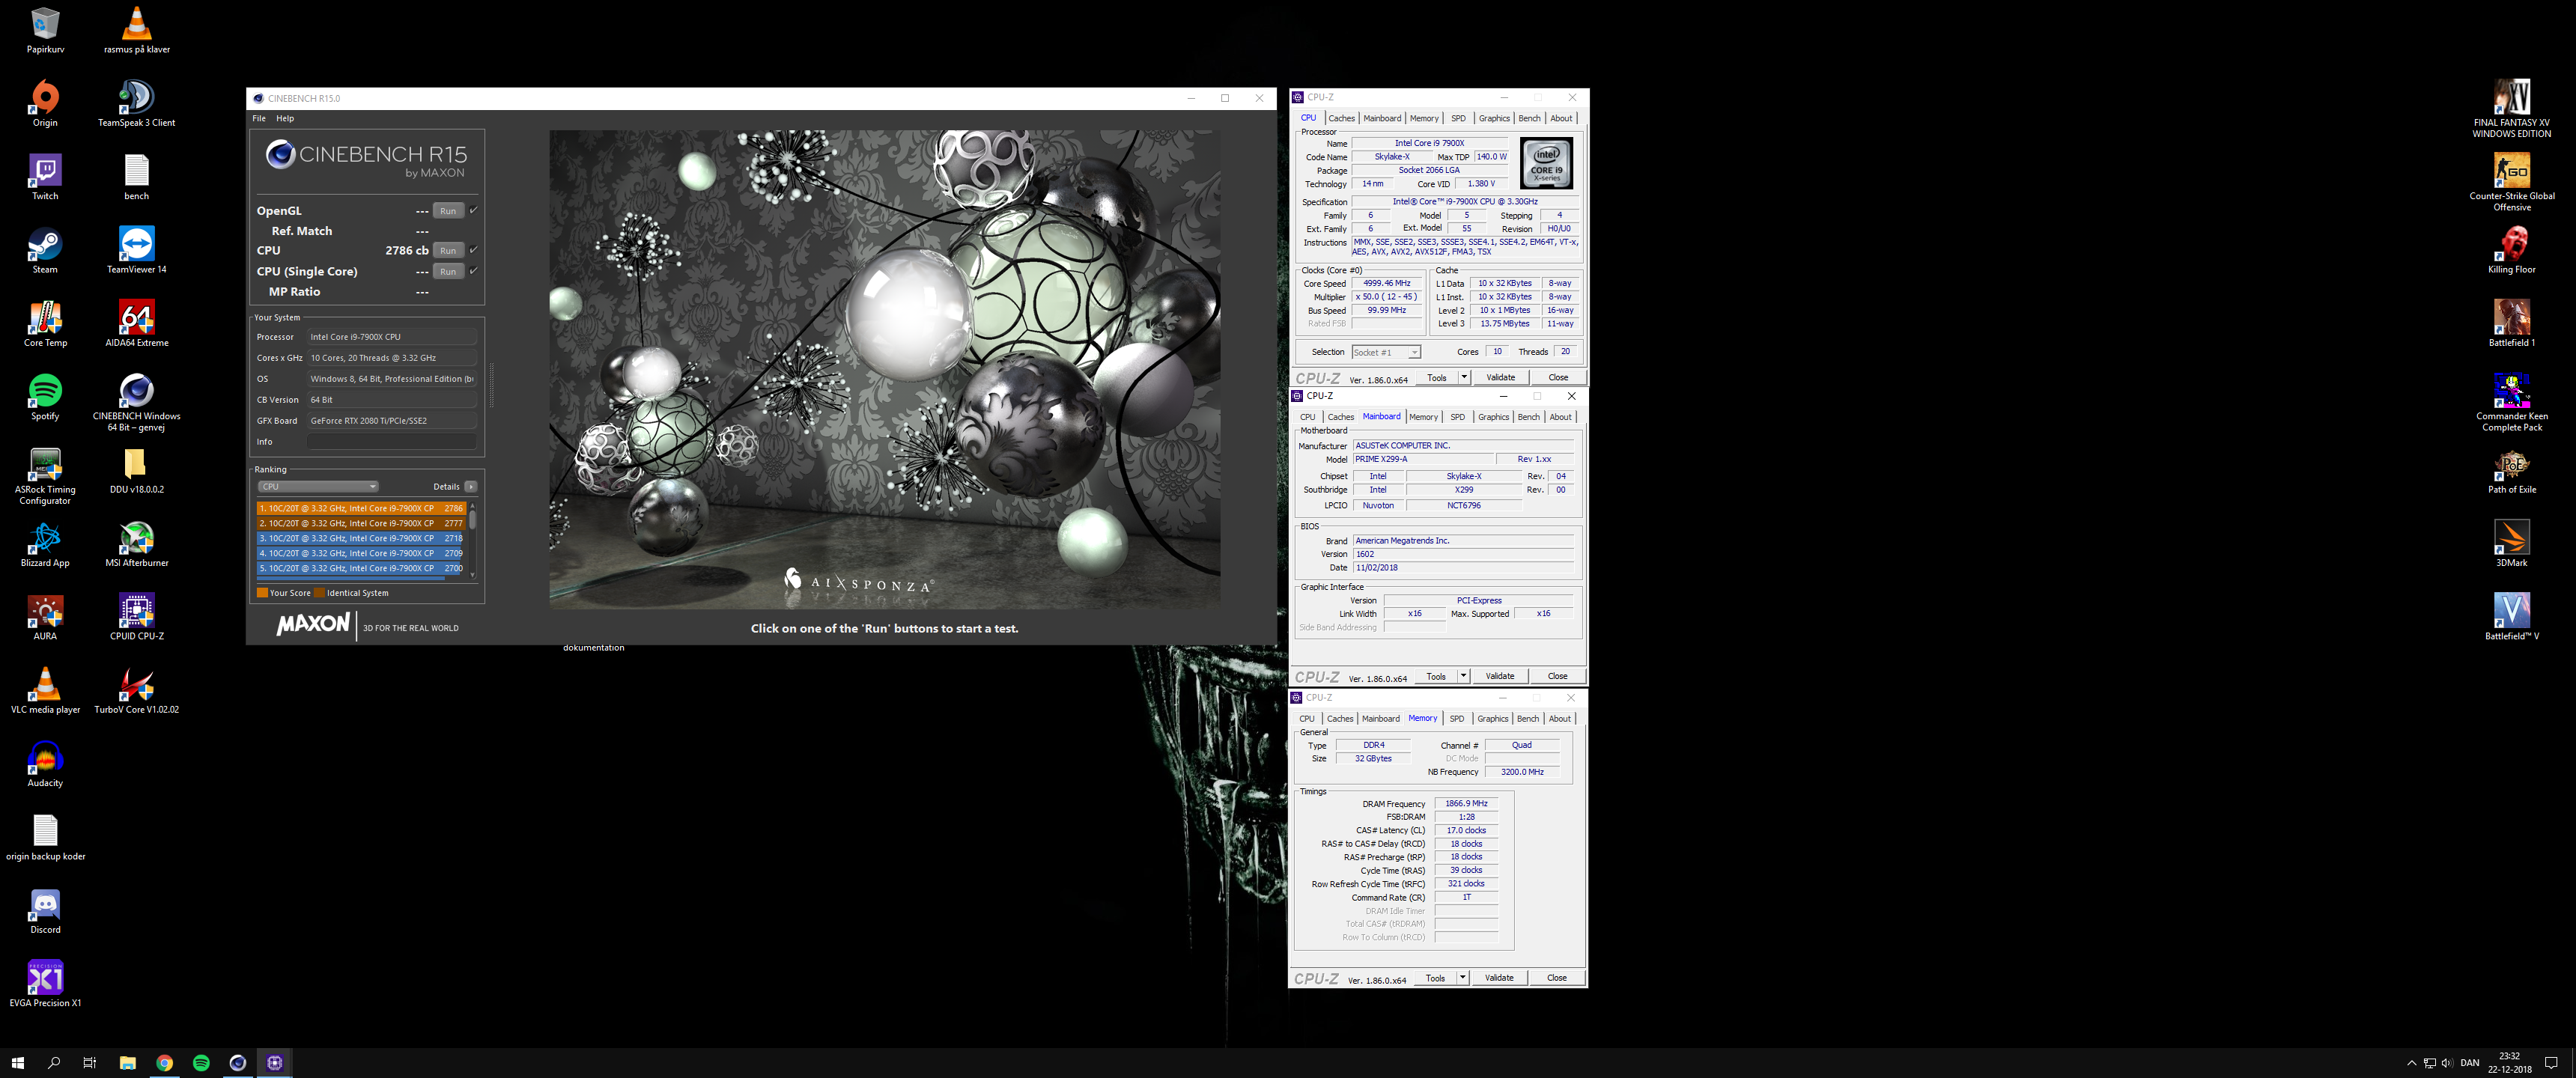The height and width of the screenshot is (1078, 2576).
Task: Open the taskbar clock and date
Action: (2510, 1062)
